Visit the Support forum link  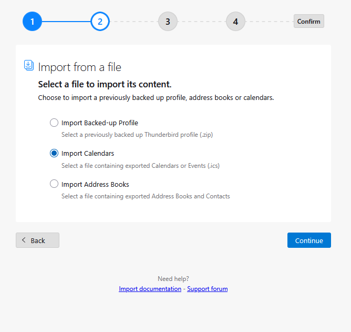pos(207,289)
